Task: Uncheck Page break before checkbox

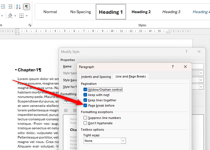Action: point(85,106)
